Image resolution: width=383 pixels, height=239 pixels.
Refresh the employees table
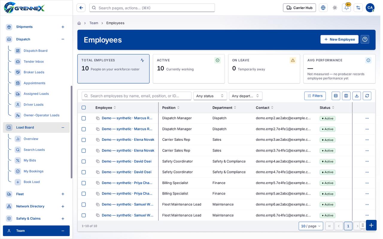point(367,96)
